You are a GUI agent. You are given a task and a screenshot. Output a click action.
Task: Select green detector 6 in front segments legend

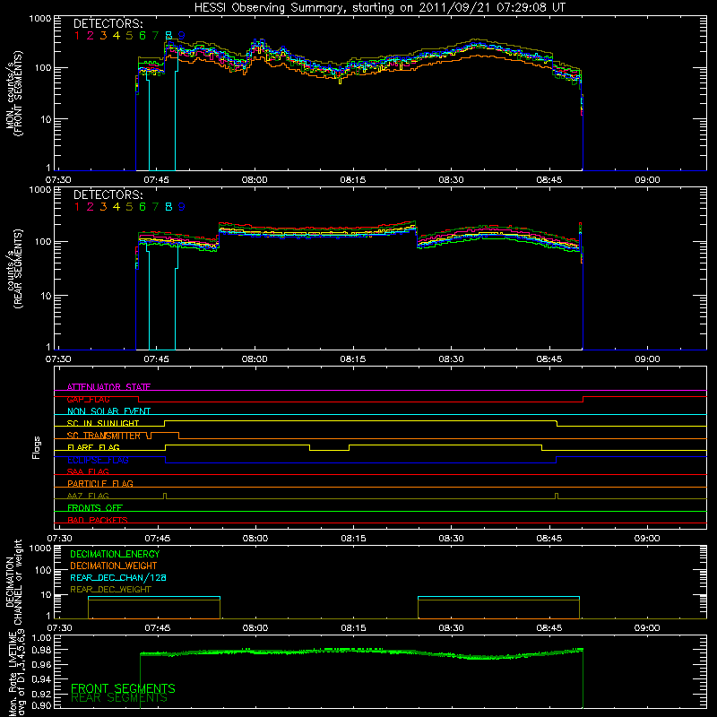pyautogui.click(x=143, y=36)
